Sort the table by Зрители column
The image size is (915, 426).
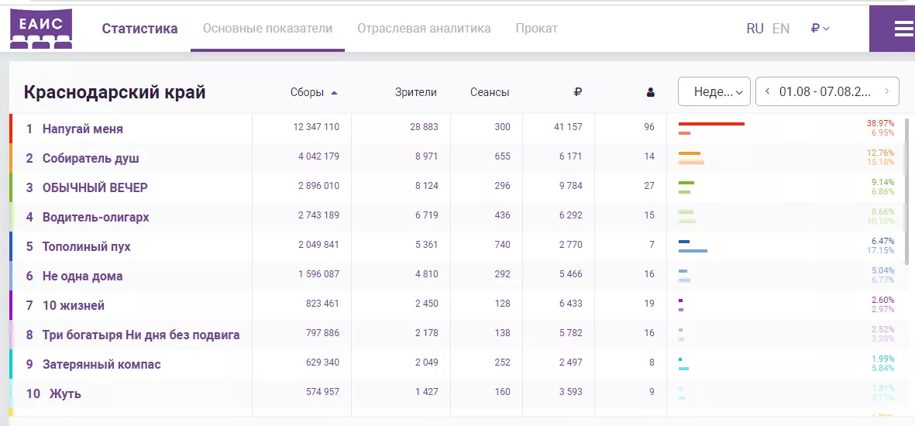tap(415, 92)
